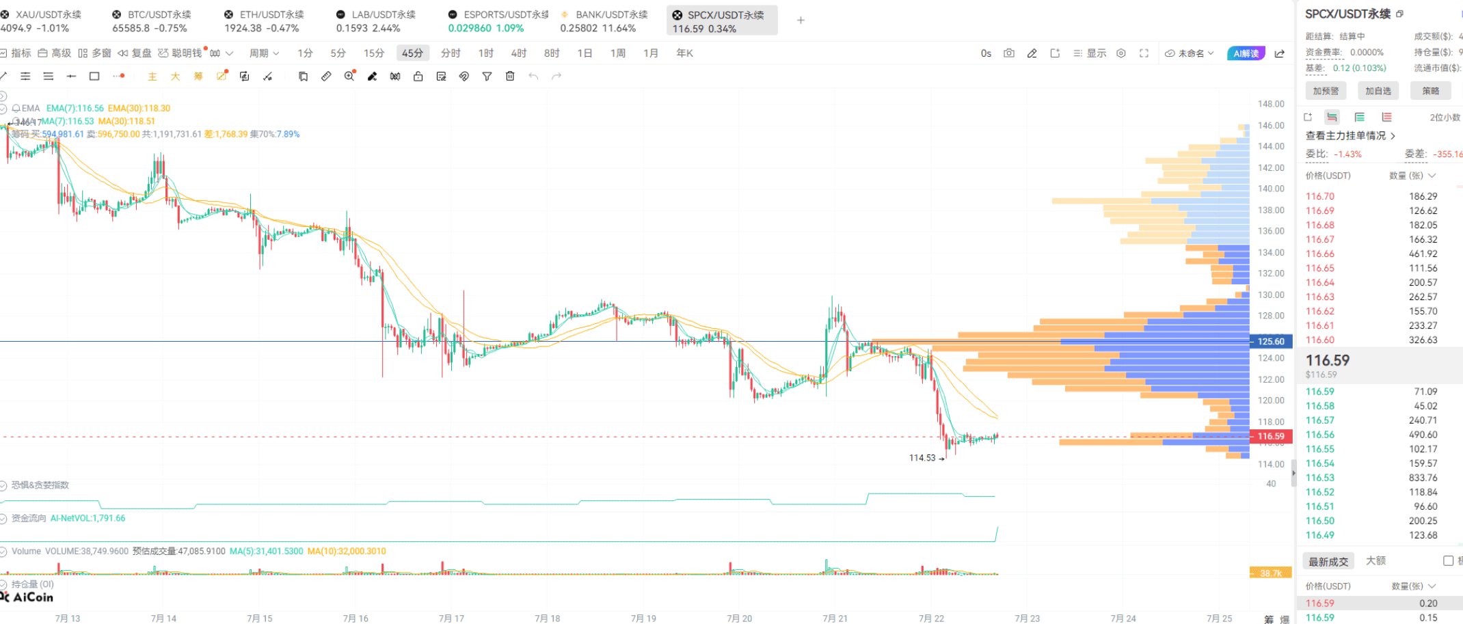
Task: Select the 1时 timeframe
Action: click(x=486, y=53)
